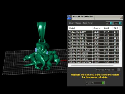This screenshot has width=125, height=94.
Task: Click the 8.34 DWT cell
Action: point(108,38)
